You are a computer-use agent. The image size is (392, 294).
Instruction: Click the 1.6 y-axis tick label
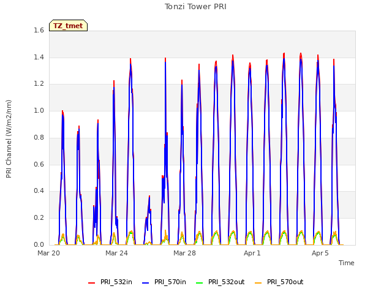(39, 30)
